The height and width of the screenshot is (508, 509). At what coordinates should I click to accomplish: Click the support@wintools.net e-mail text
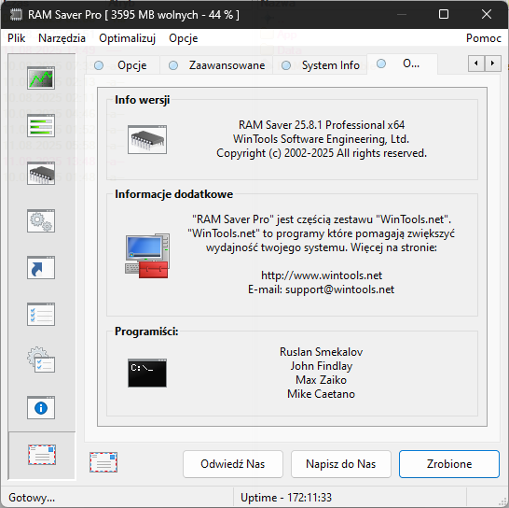[x=340, y=289]
